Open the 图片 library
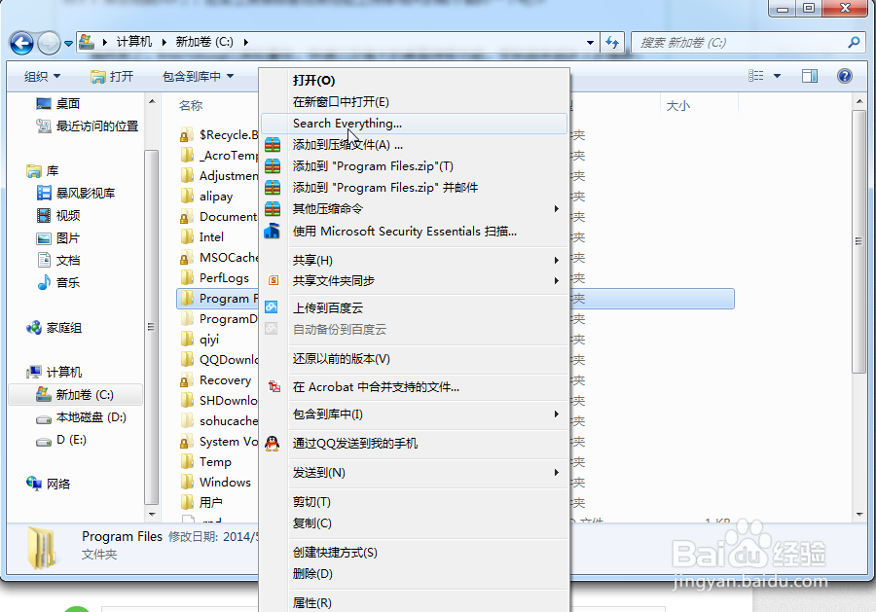Viewport: 876px width, 612px height. 58,238
